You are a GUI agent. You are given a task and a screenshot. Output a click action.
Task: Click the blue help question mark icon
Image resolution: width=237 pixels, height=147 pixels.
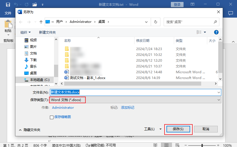[216, 32]
